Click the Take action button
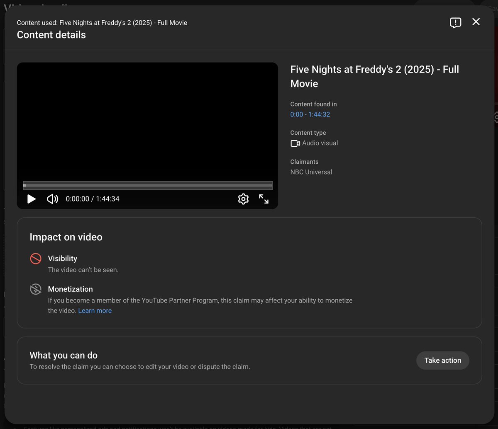This screenshot has width=498, height=429. [x=443, y=360]
